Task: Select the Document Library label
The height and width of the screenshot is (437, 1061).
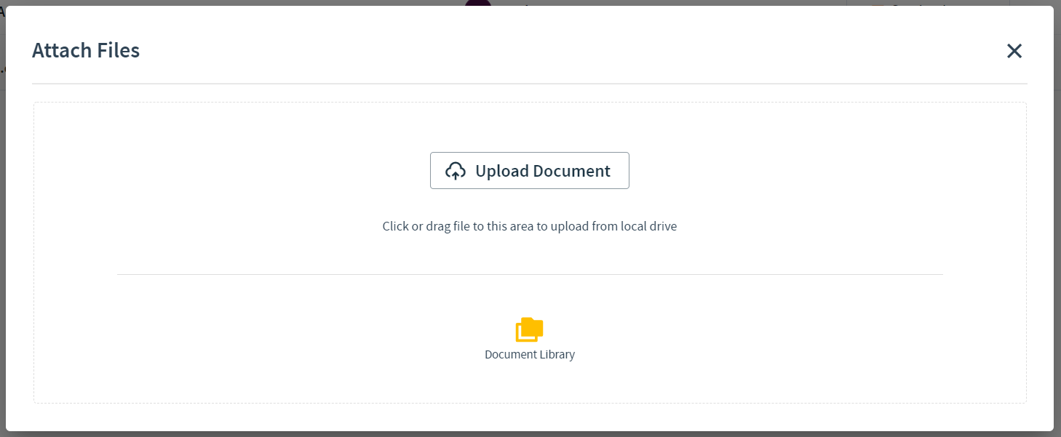Action: [530, 355]
